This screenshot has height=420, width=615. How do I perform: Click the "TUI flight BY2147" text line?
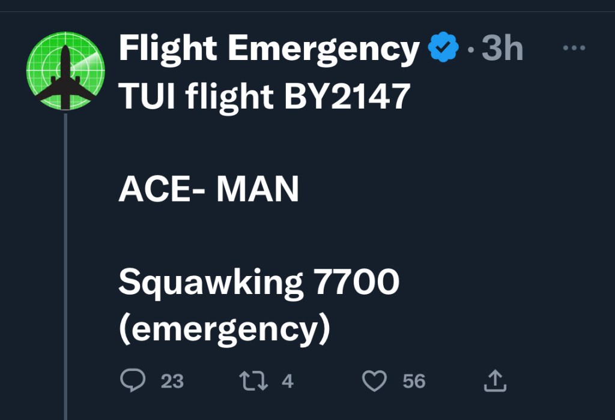coord(264,97)
